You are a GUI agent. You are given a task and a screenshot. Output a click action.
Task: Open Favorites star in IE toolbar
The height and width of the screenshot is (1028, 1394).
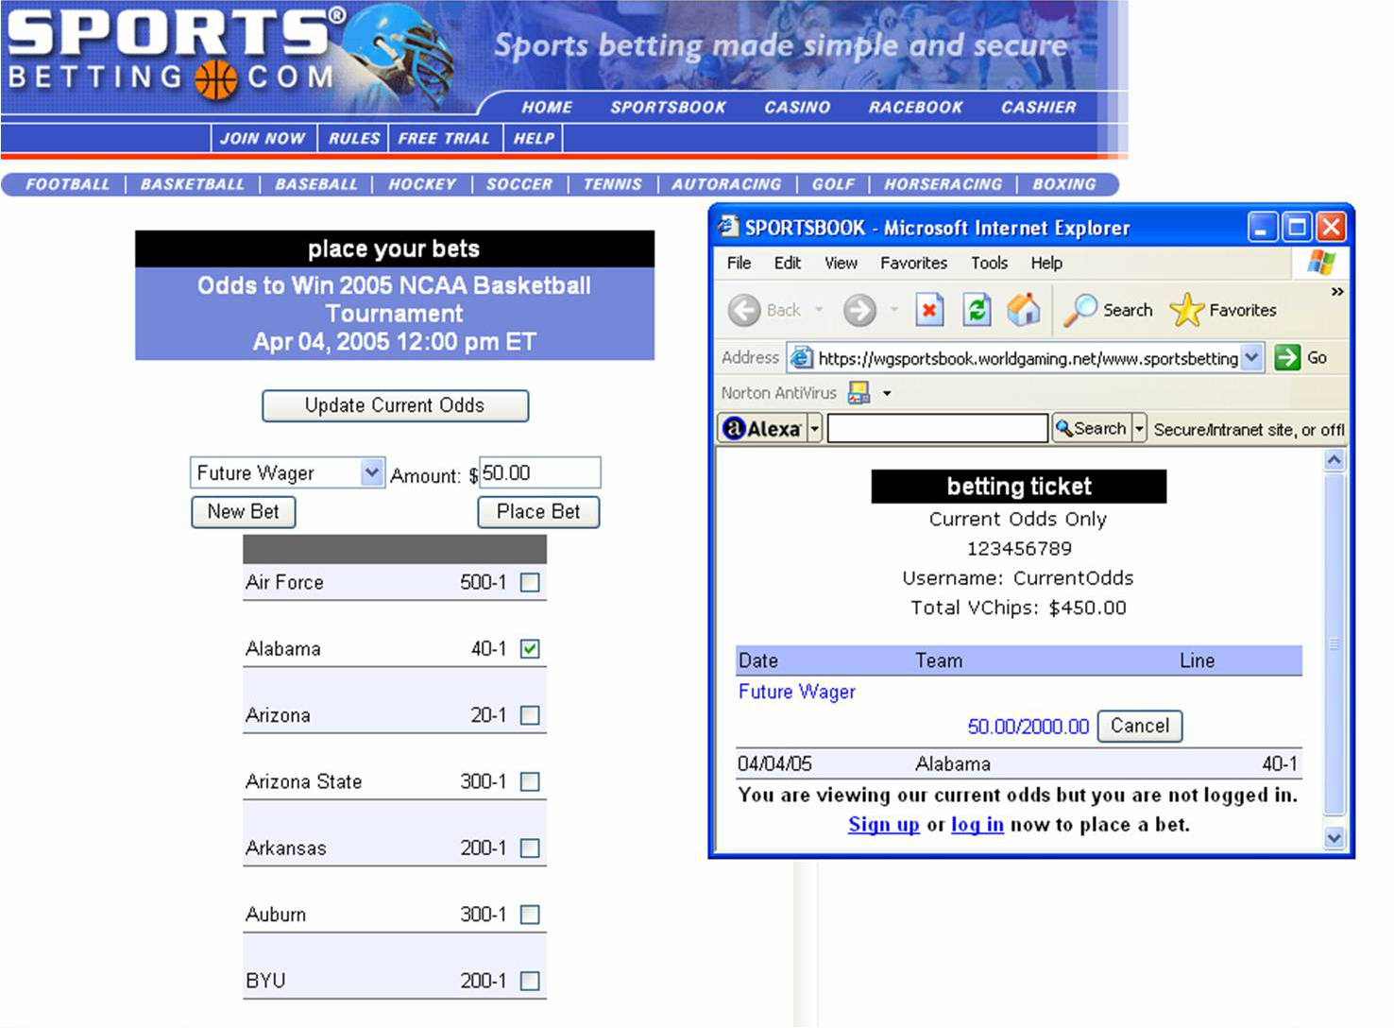[1187, 310]
